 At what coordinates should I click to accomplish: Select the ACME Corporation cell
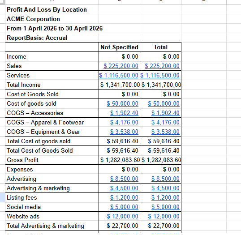52,19
